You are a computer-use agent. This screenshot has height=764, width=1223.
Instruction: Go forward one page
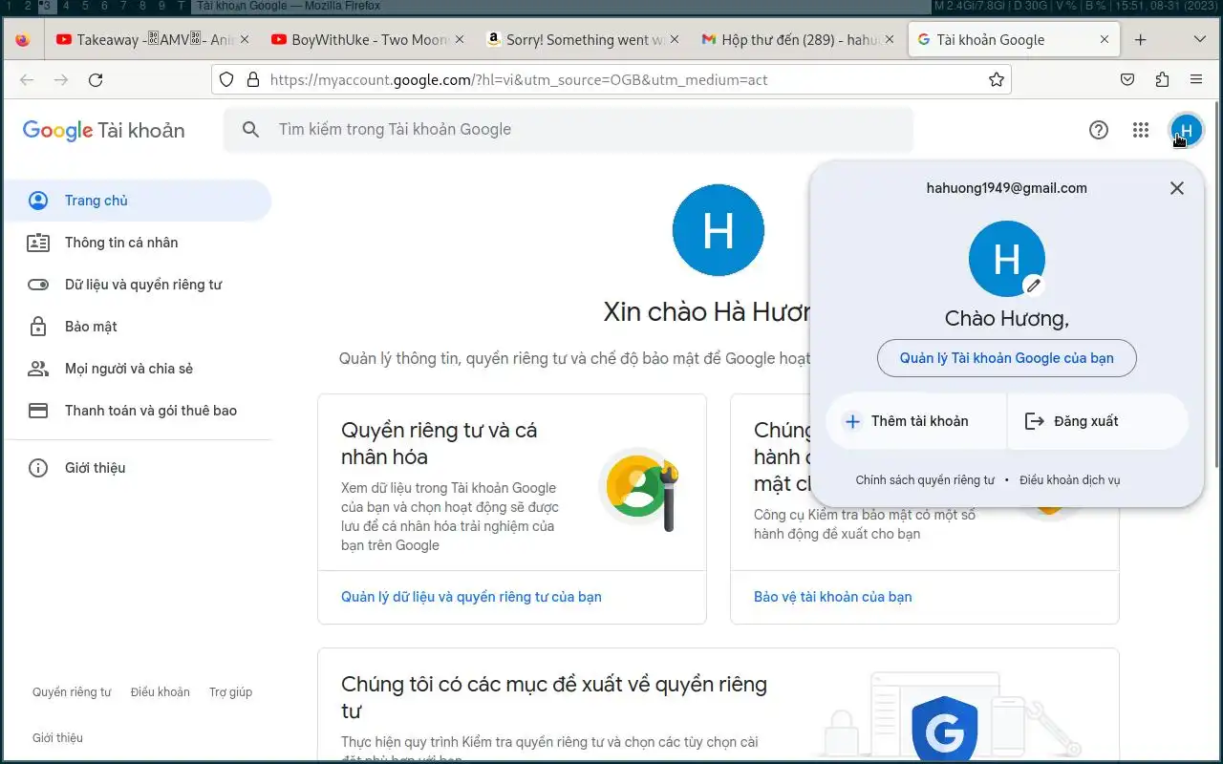(61, 80)
